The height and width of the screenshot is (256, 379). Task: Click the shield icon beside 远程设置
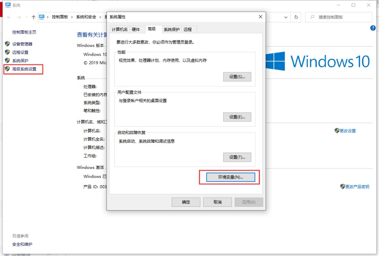pos(7,52)
